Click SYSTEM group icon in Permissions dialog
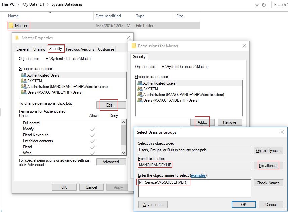This screenshot has width=288, height=212. pos(140,89)
